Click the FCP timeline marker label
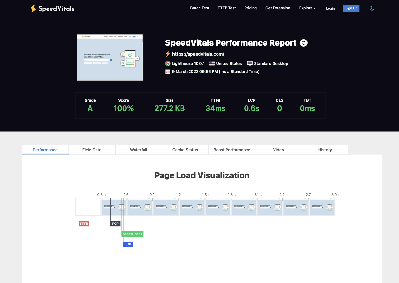 pyautogui.click(x=115, y=224)
